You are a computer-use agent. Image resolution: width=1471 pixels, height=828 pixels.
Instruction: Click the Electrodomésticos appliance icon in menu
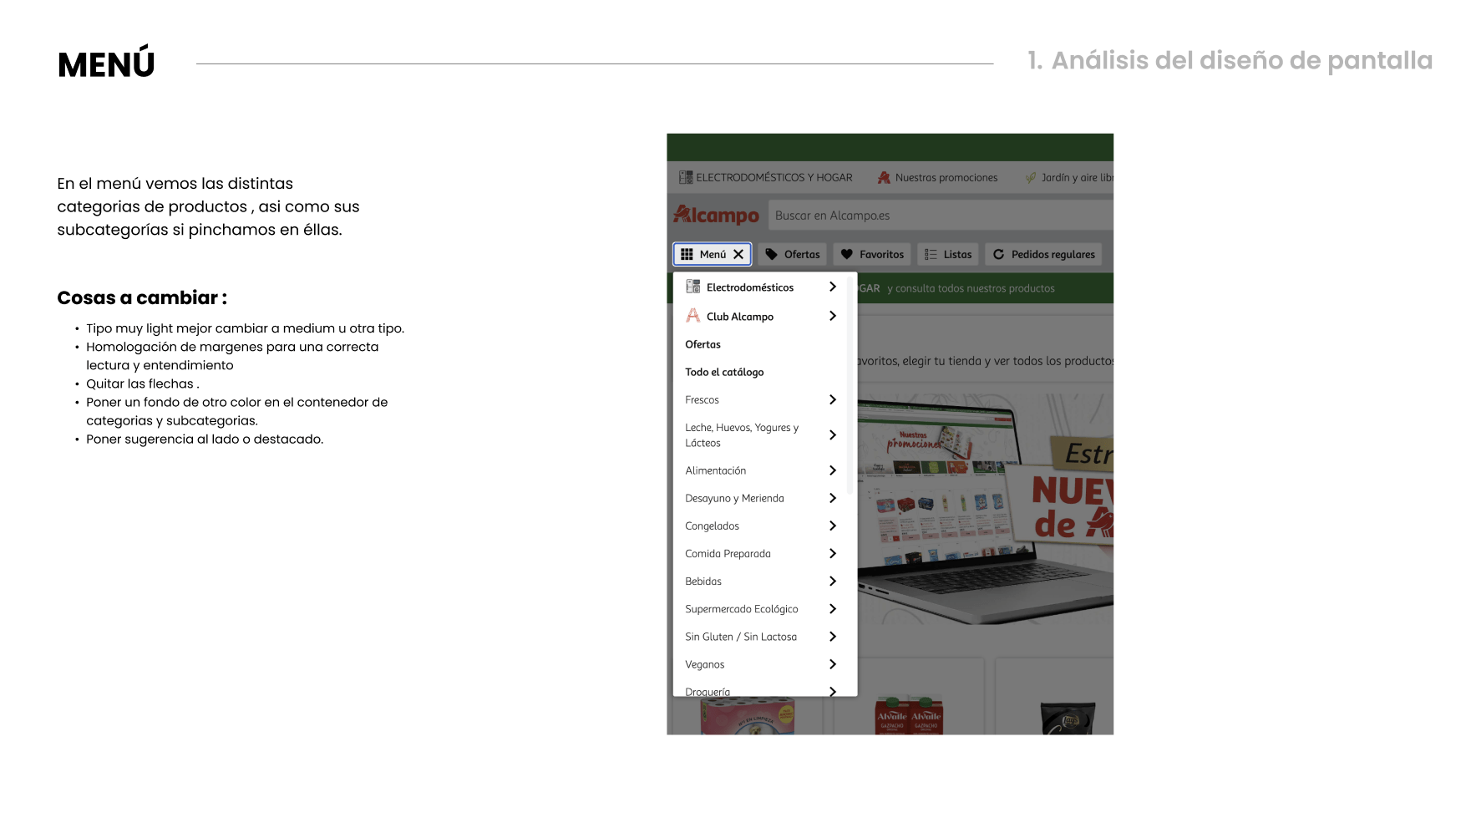pyautogui.click(x=693, y=287)
